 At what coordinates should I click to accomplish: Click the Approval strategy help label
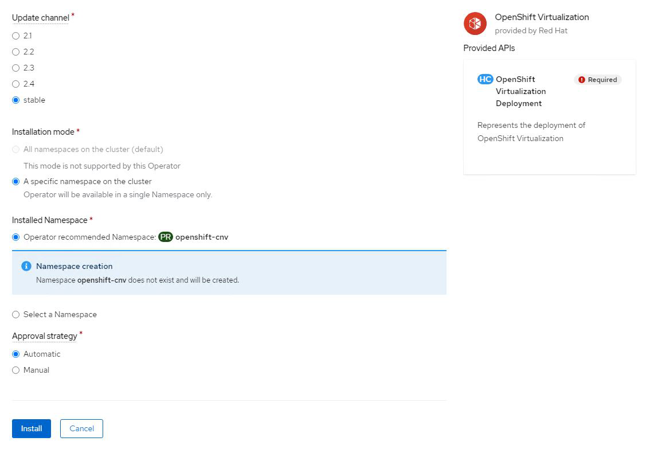[44, 336]
